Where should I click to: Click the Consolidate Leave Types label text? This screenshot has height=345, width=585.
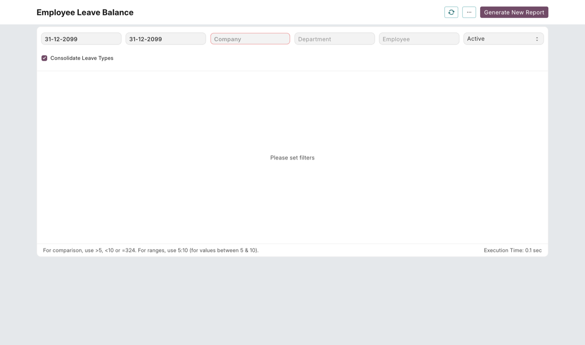pyautogui.click(x=82, y=58)
